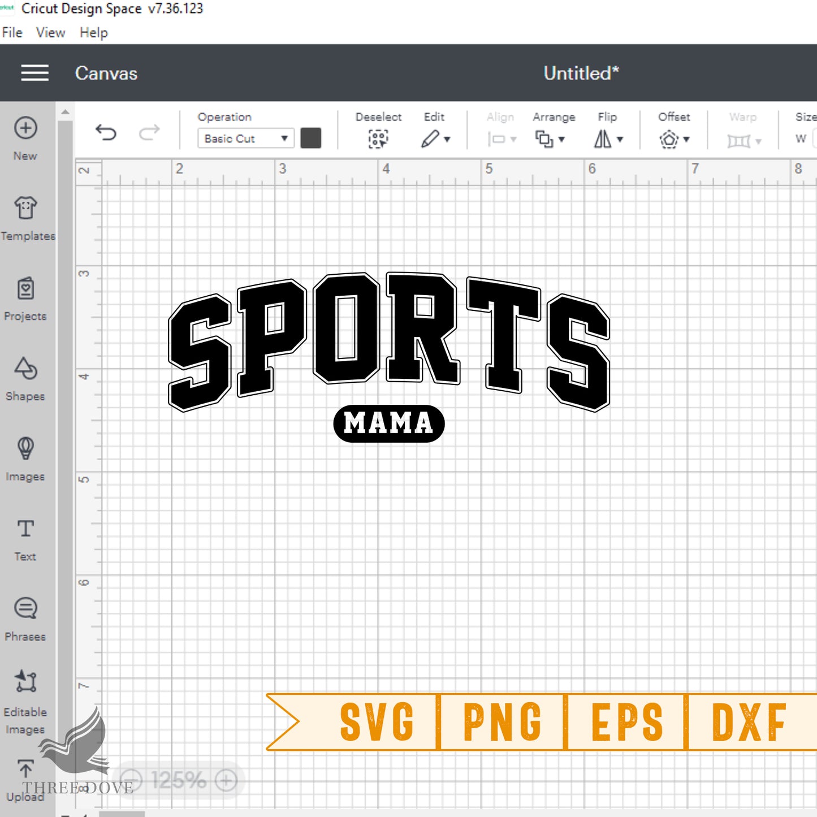Redo the last action
Image resolution: width=817 pixels, height=817 pixels.
[149, 133]
